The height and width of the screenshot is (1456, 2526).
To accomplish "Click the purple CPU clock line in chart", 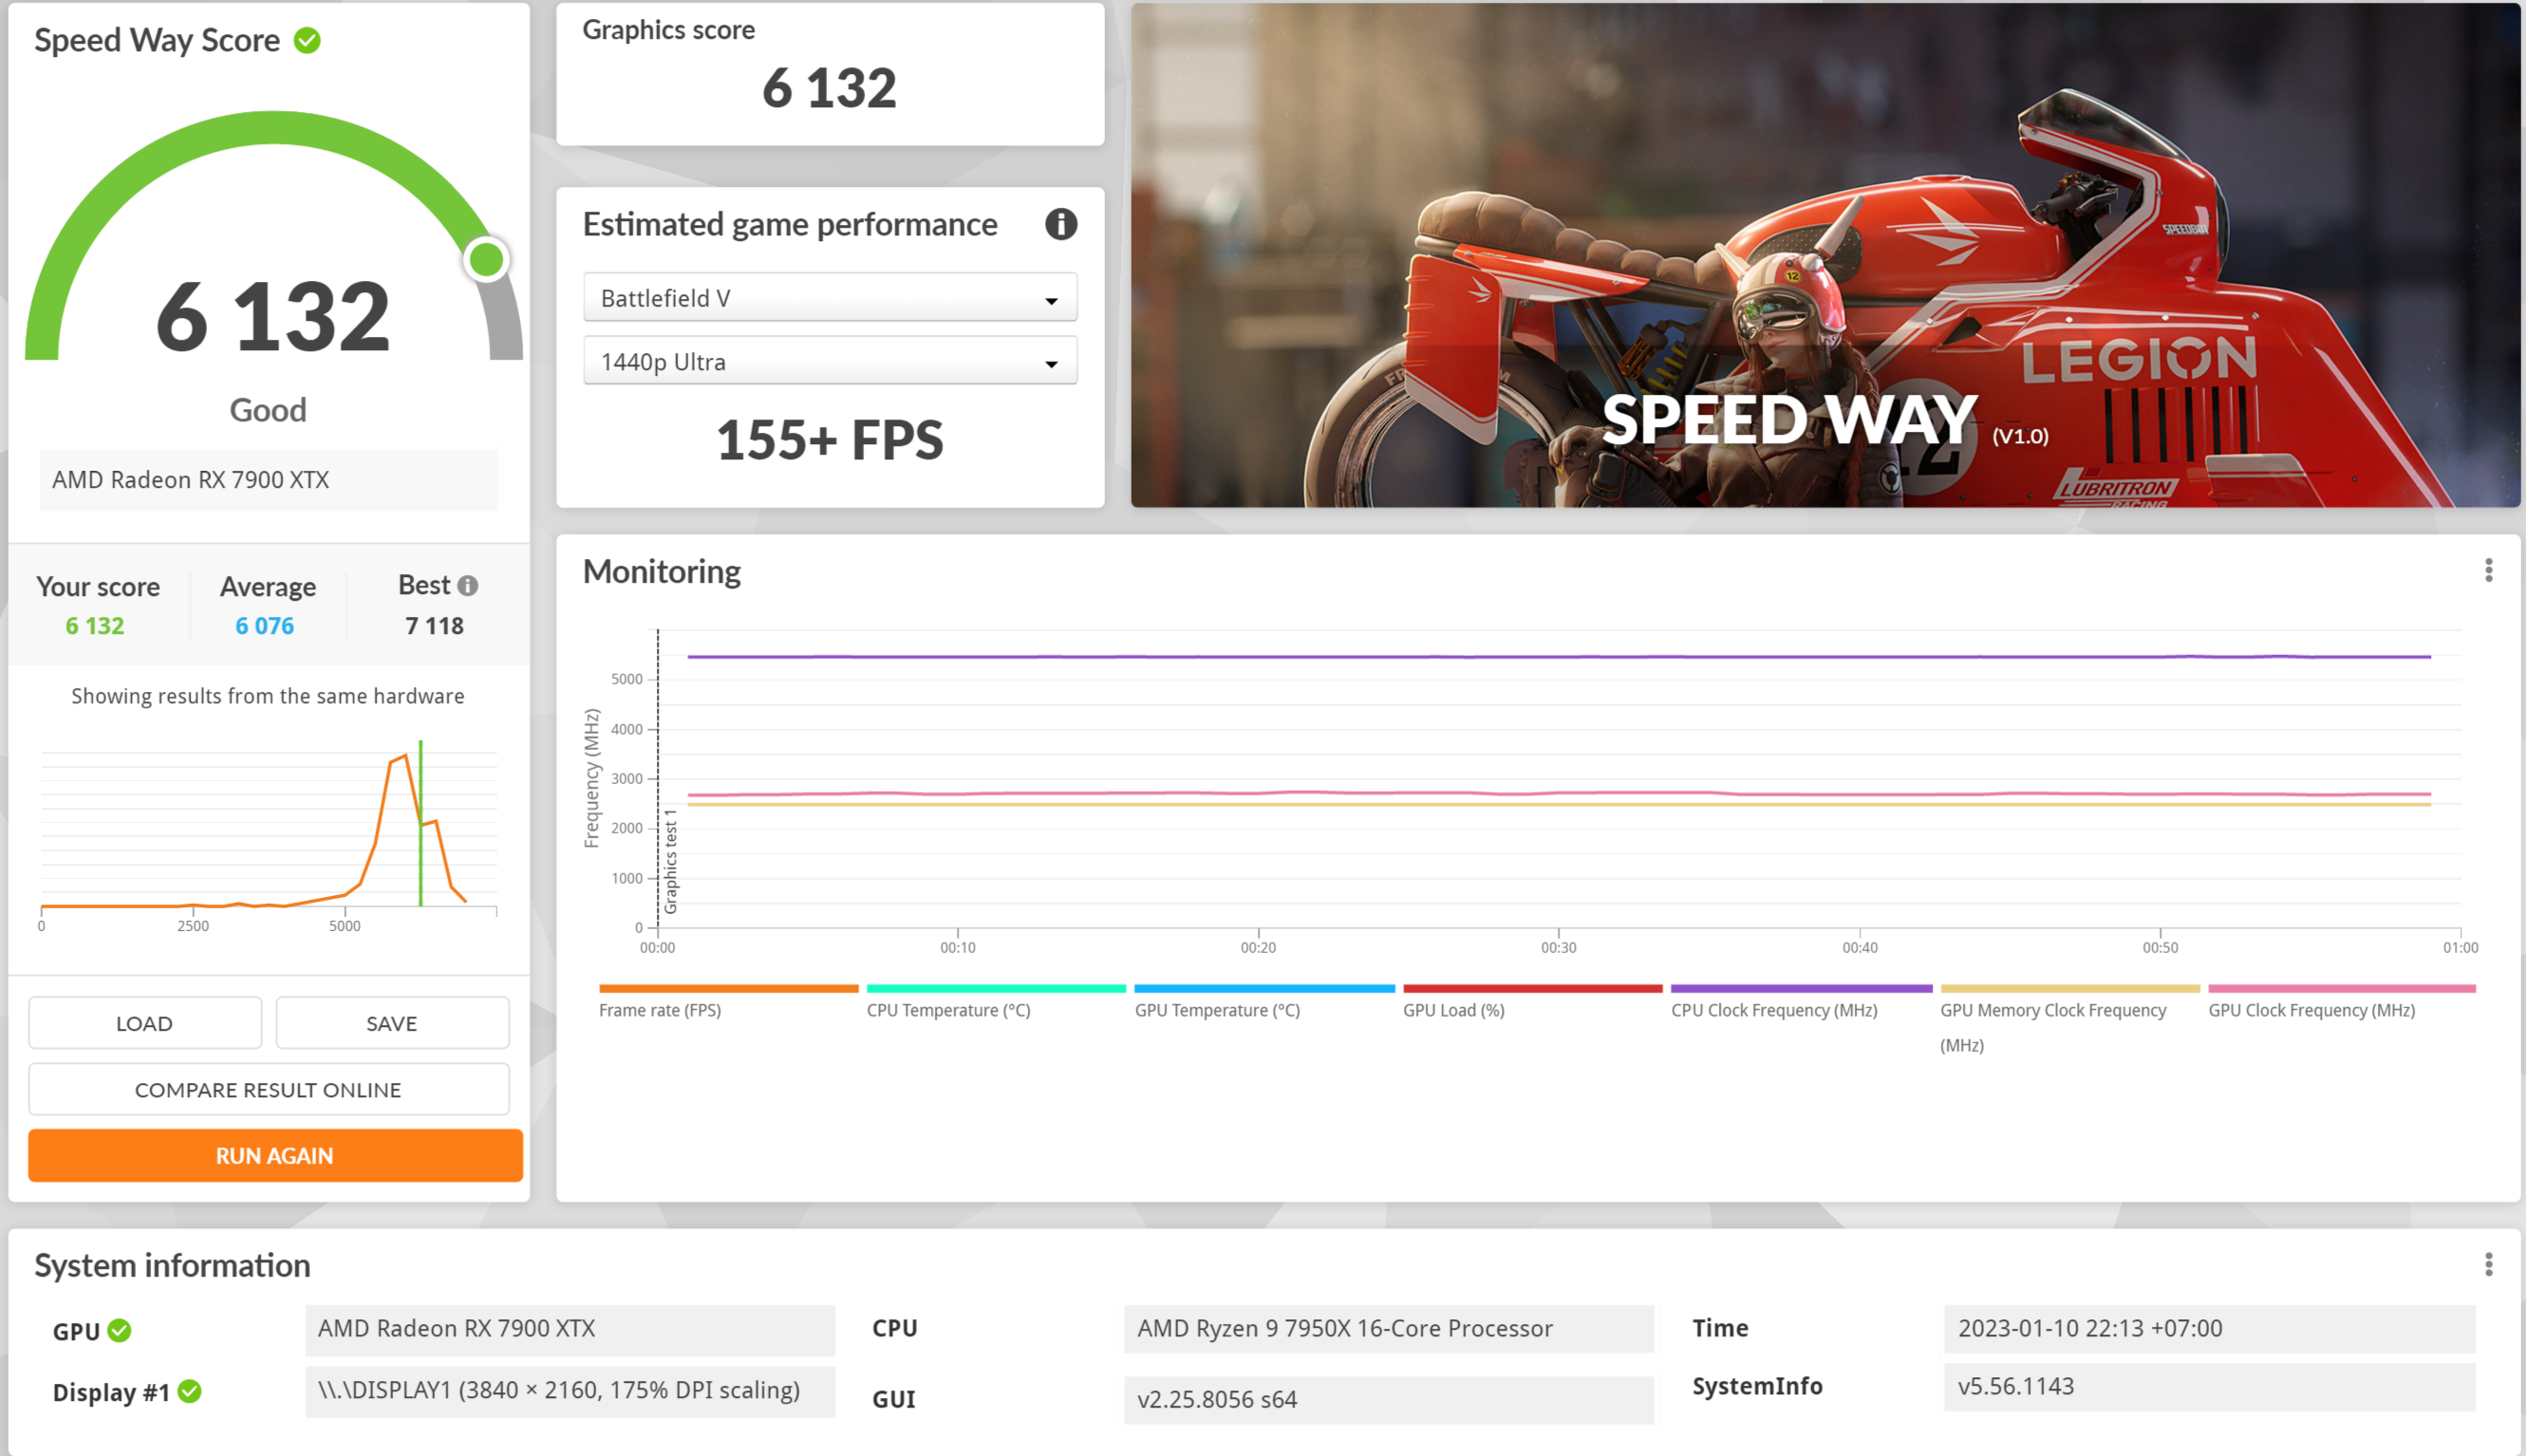I will 1558,657.
